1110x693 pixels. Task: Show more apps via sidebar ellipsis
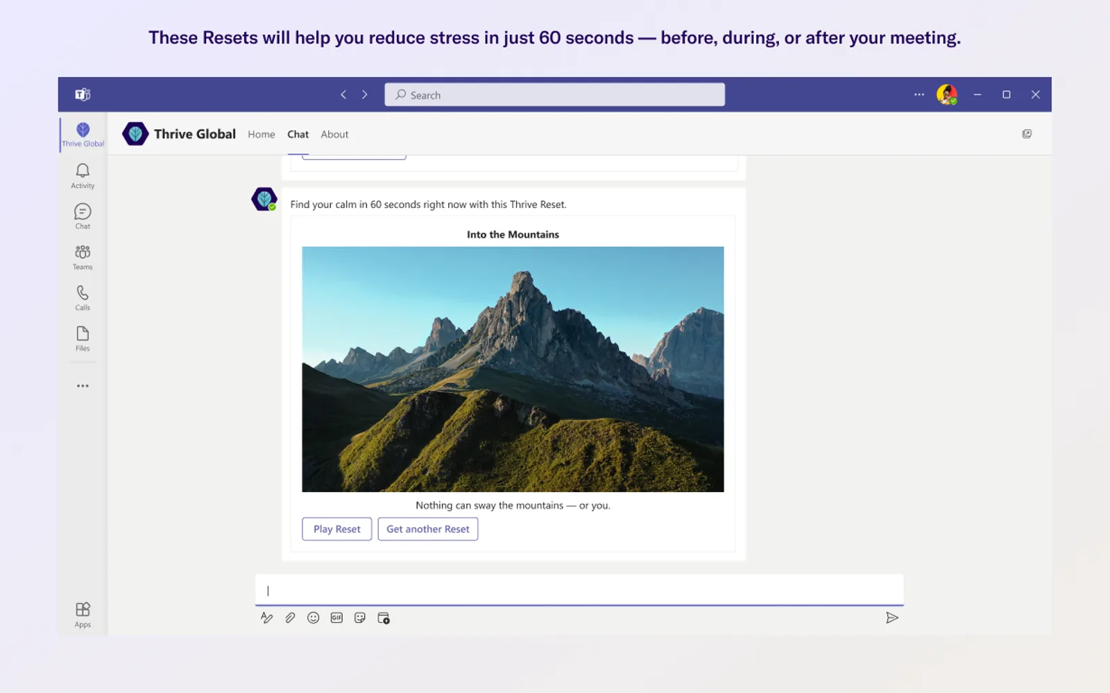pyautogui.click(x=83, y=386)
